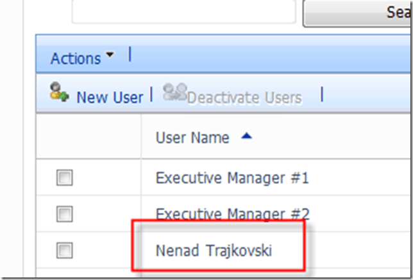Click the Deactivate Users icon

[174, 94]
